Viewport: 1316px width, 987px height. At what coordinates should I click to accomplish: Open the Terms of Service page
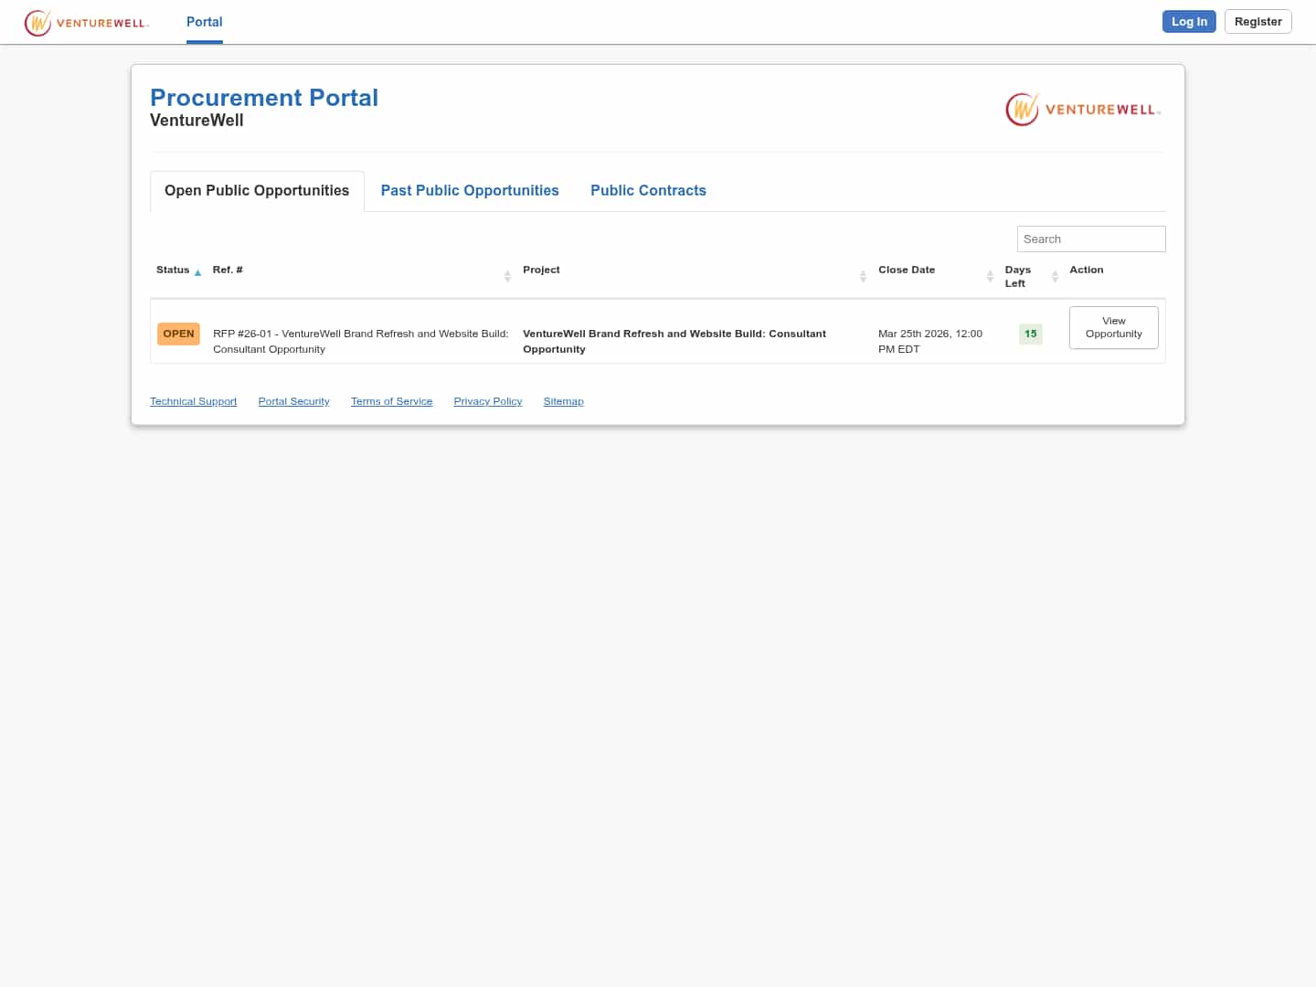tap(391, 400)
